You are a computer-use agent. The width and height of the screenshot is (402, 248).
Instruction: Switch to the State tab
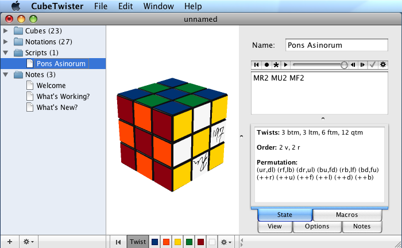pos(285,215)
